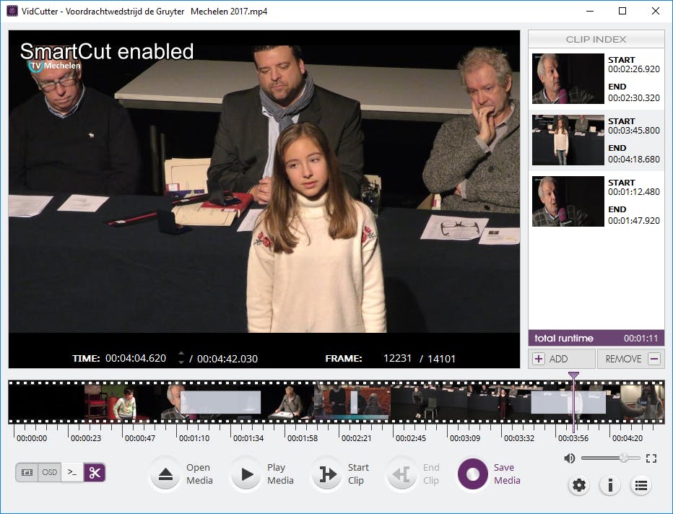
Task: Click the ADD clip button
Action: click(x=562, y=359)
